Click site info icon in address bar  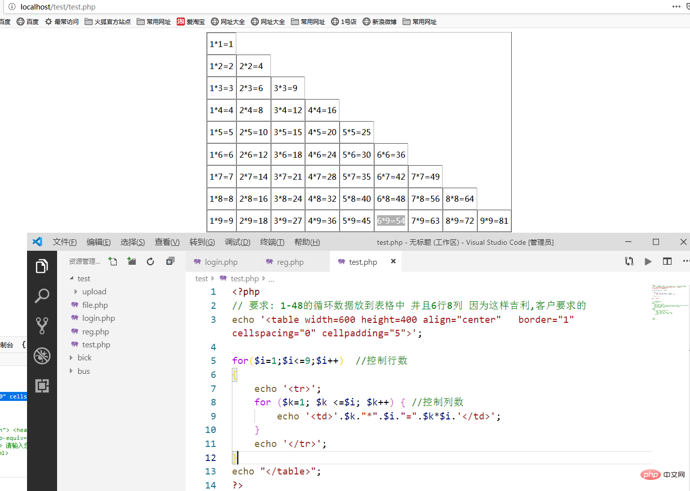(12, 7)
